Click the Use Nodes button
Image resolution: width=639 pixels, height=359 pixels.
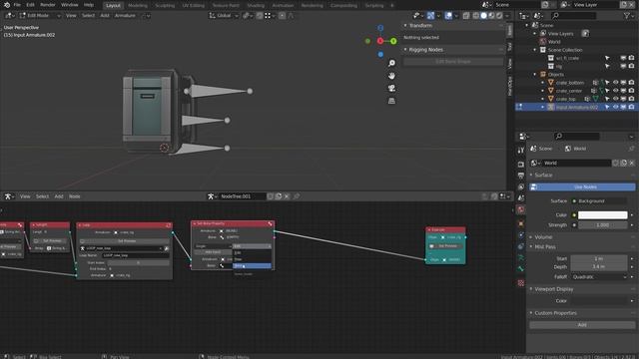click(x=582, y=186)
